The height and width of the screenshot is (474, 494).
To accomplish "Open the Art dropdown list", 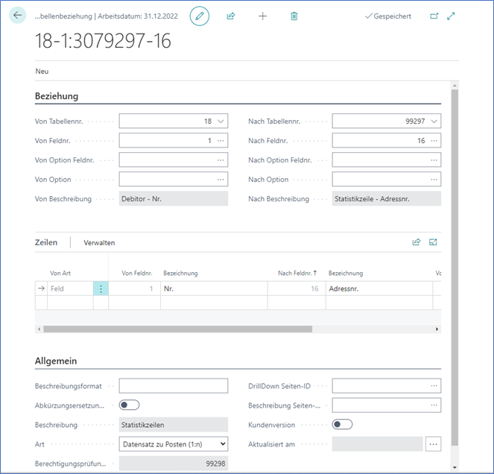I will tap(173, 443).
